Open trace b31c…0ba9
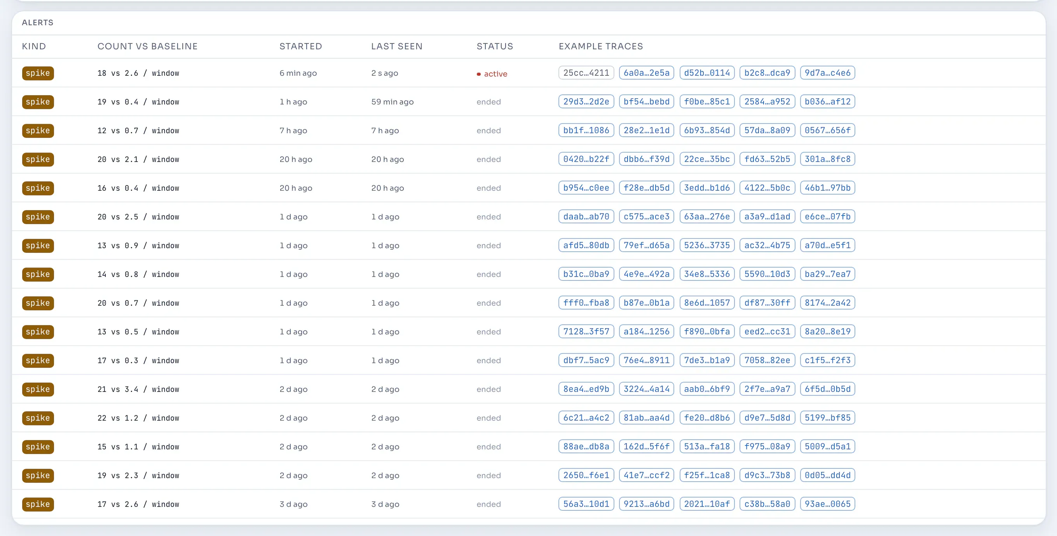1057x536 pixels. [x=586, y=274]
